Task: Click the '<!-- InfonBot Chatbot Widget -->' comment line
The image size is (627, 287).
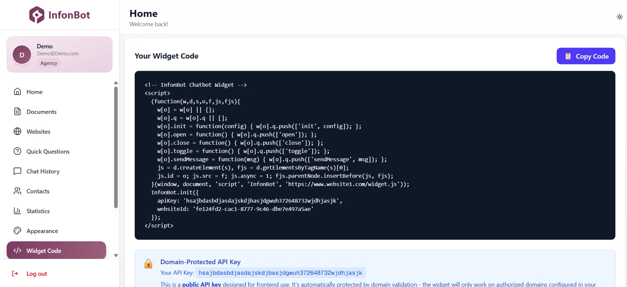Action: pyautogui.click(x=196, y=85)
